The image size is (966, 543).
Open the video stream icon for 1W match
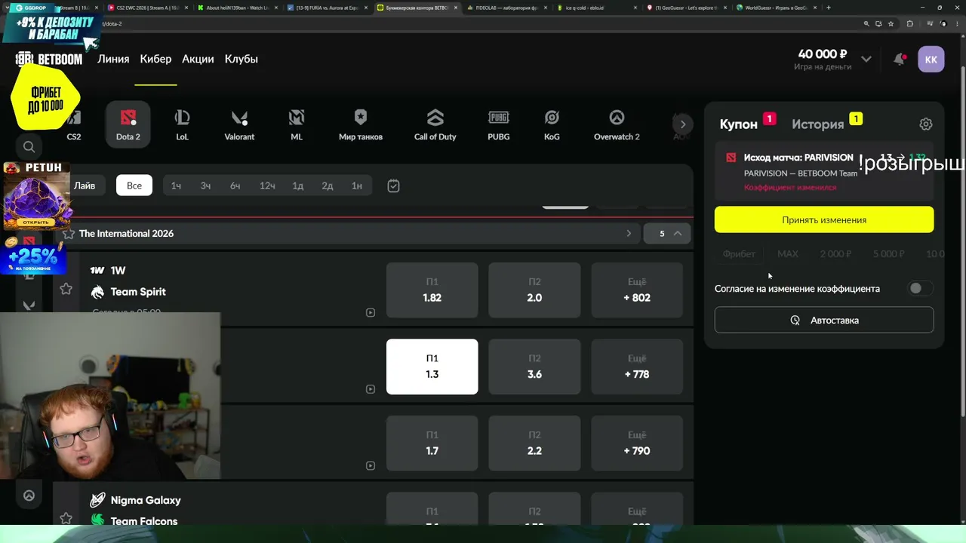coord(370,312)
